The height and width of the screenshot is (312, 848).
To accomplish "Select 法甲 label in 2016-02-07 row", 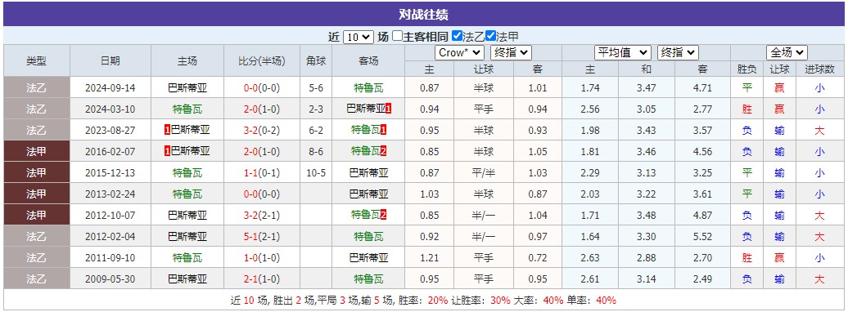I will point(37,152).
